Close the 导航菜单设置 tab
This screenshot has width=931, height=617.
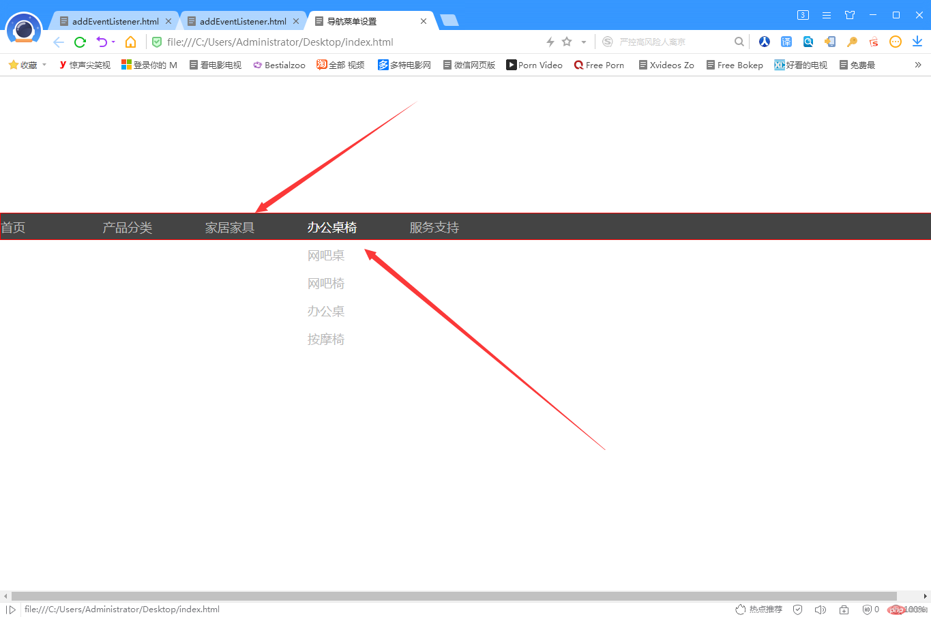point(424,21)
